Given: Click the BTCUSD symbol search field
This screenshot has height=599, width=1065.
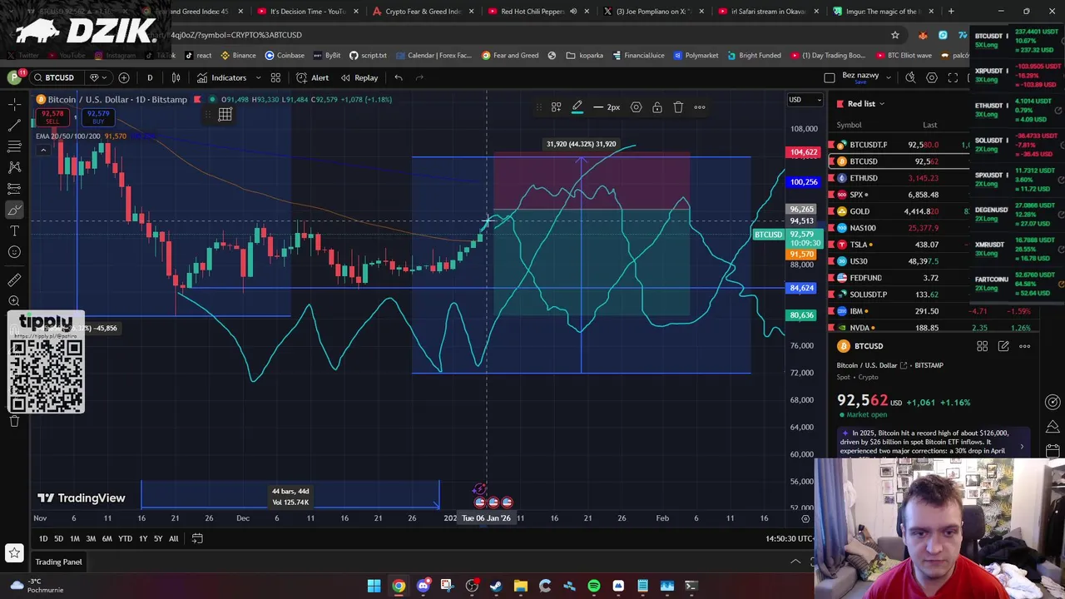Looking at the screenshot, I should tap(58, 77).
